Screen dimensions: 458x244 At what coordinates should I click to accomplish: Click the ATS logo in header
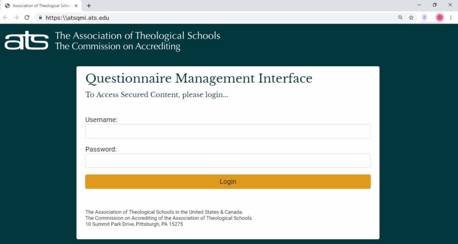click(x=27, y=40)
